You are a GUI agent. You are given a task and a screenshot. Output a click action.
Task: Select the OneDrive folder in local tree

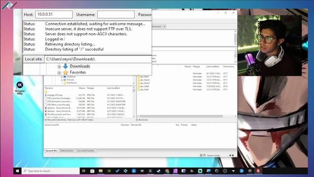pos(71,77)
